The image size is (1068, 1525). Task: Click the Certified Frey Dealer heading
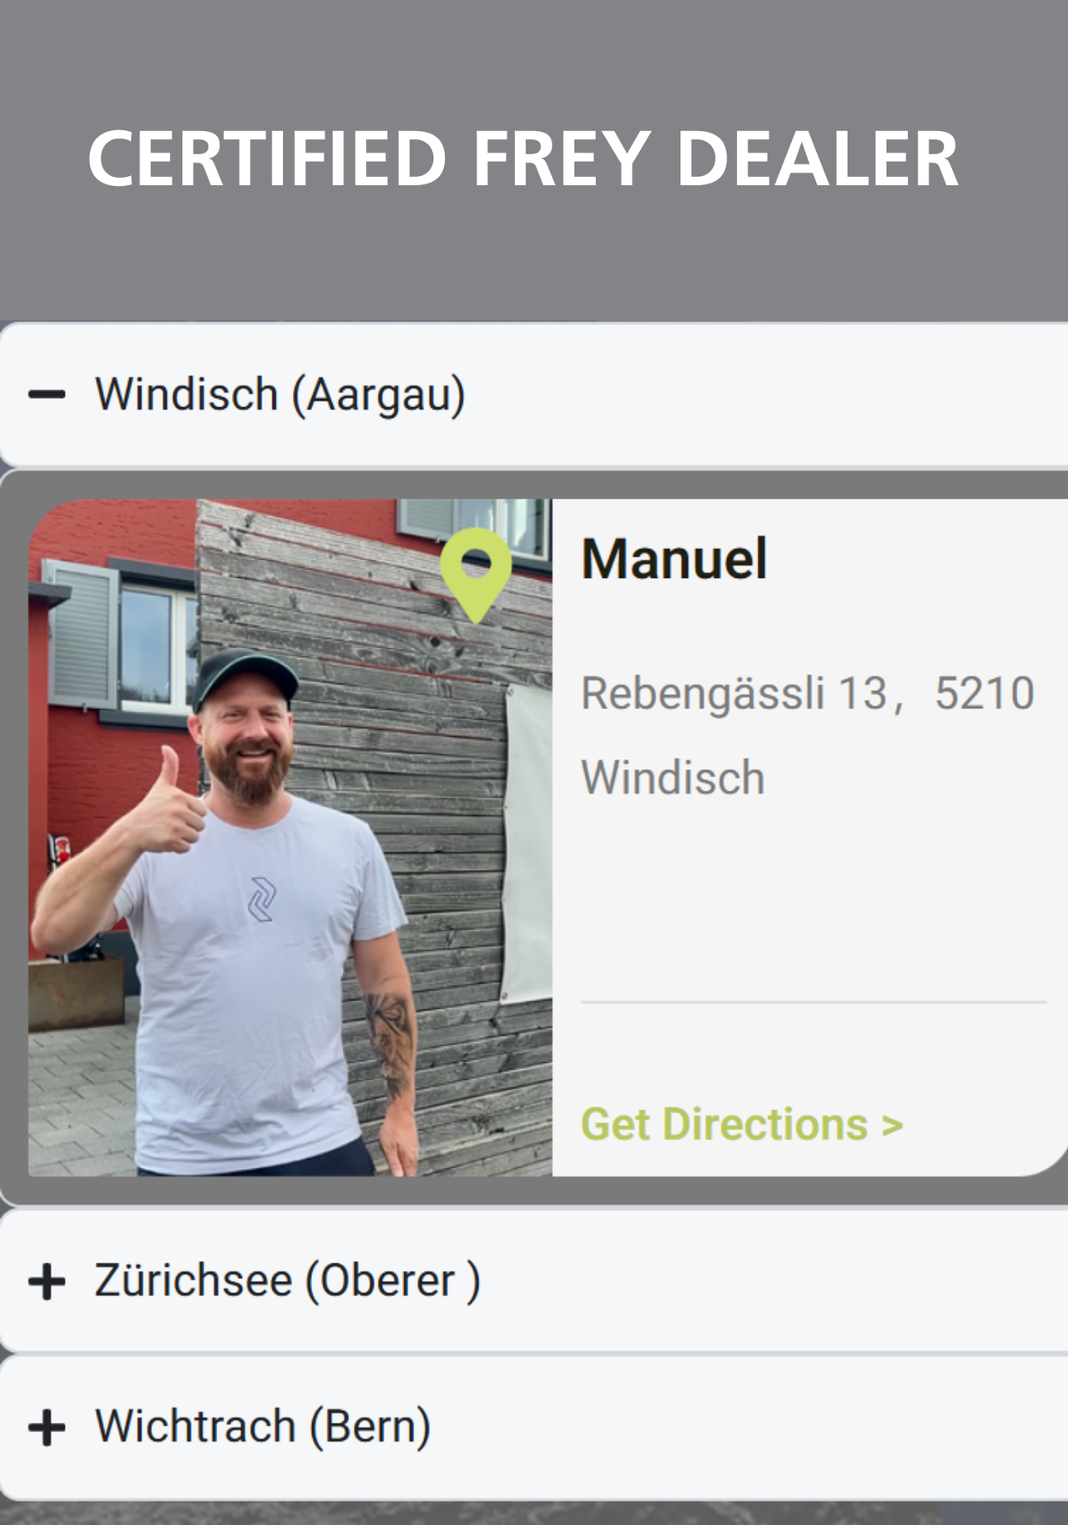(523, 159)
